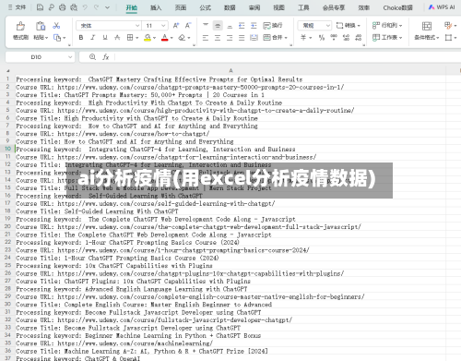Open the font name 宋体 dropdown
Viewport: 461px width, 361px height.
[137, 26]
